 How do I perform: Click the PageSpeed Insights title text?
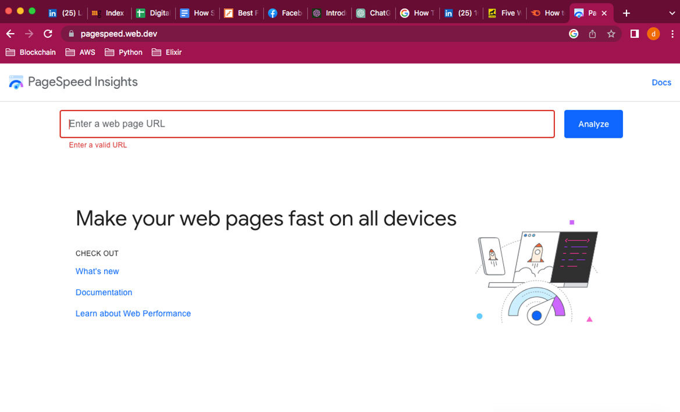(x=83, y=82)
